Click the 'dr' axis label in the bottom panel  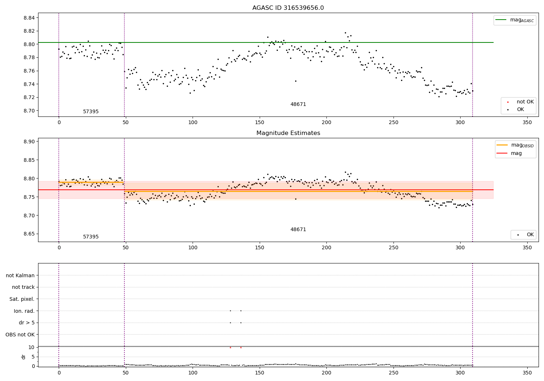(x=24, y=357)
